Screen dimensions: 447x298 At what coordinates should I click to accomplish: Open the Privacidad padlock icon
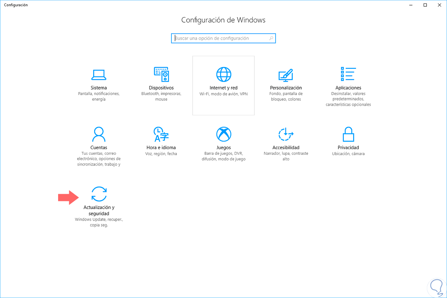[348, 134]
